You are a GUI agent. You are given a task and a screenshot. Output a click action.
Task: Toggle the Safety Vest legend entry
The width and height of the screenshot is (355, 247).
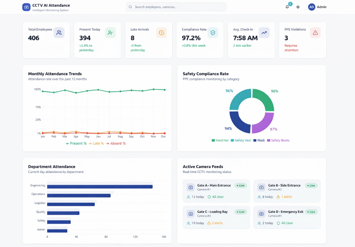[x=241, y=140]
